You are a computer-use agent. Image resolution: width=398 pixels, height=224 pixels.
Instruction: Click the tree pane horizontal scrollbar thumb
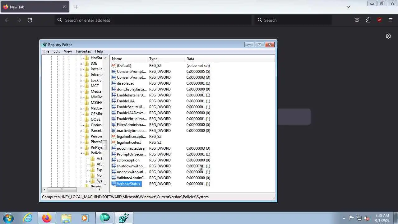point(62,189)
